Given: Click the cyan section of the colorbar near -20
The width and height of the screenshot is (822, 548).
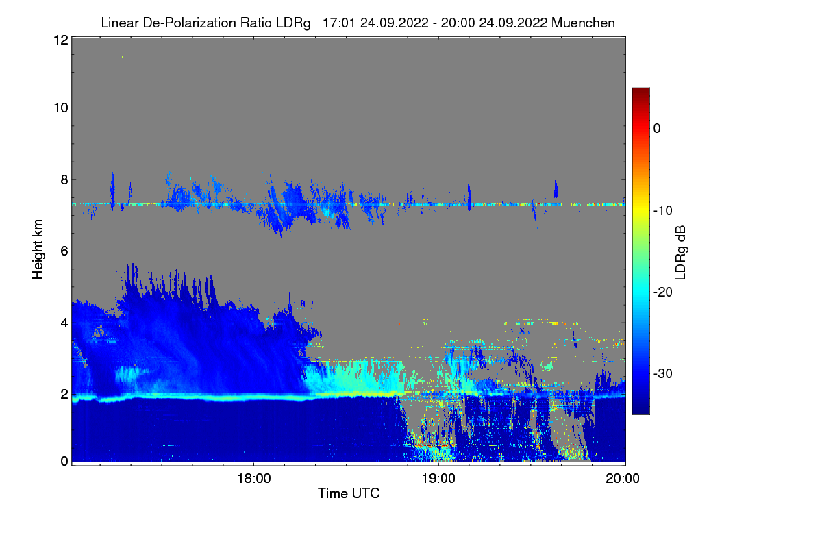Looking at the screenshot, I should point(640,292).
